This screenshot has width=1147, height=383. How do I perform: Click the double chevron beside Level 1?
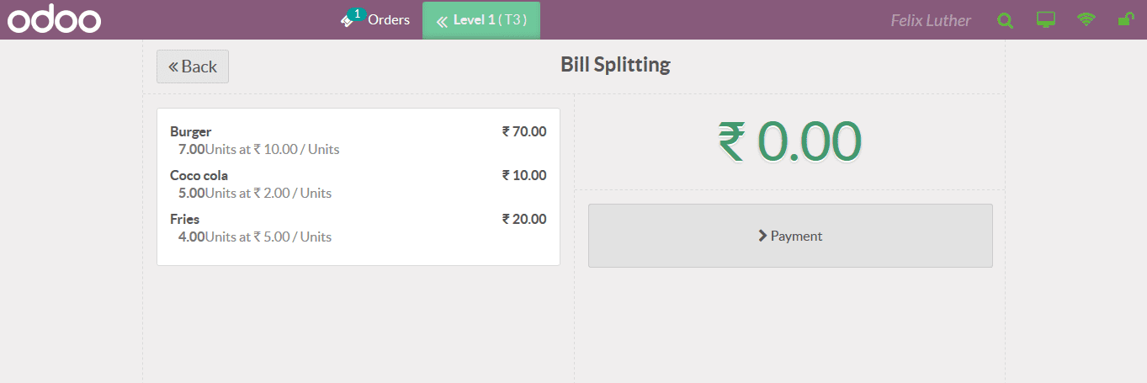click(442, 21)
